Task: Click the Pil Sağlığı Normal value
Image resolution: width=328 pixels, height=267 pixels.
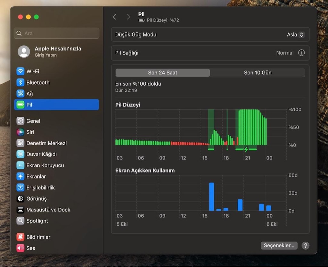Action: [x=285, y=53]
